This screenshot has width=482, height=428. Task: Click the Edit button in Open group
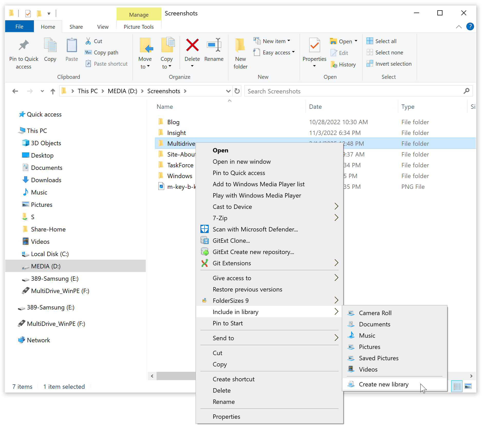point(339,53)
